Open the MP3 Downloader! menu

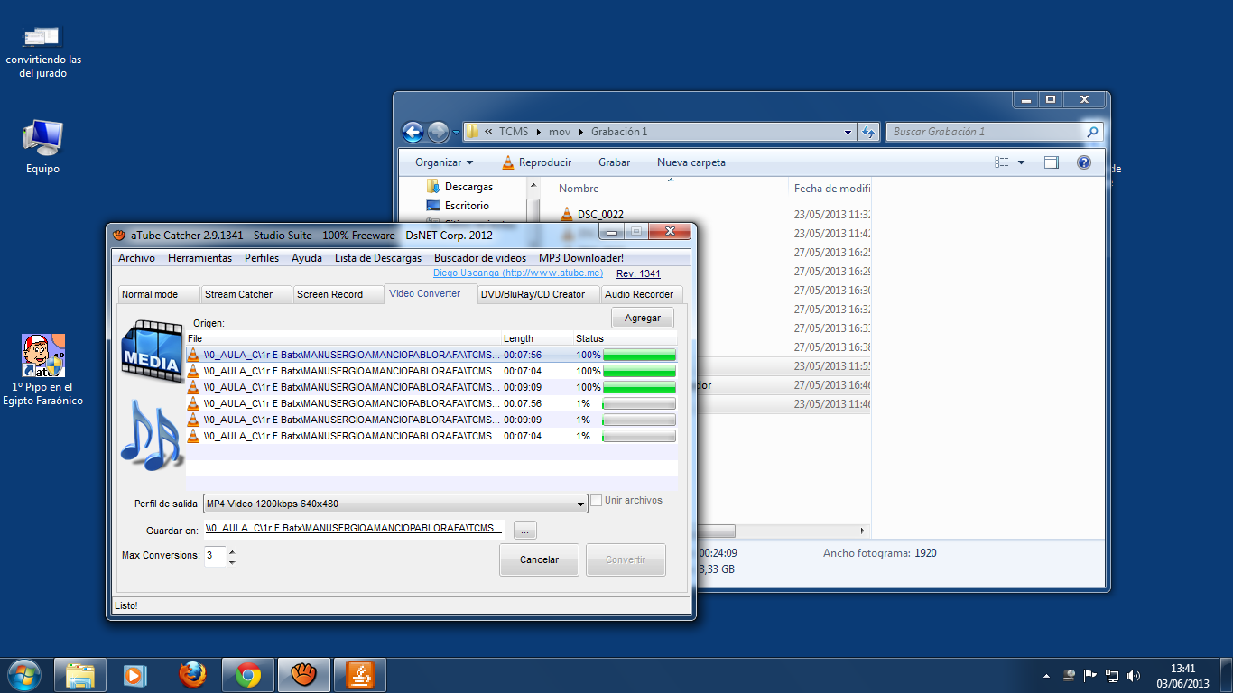coord(581,258)
